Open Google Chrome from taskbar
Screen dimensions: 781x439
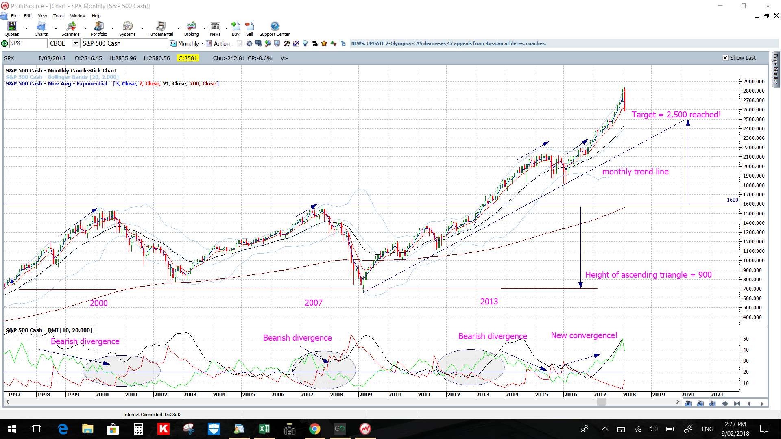pos(314,429)
